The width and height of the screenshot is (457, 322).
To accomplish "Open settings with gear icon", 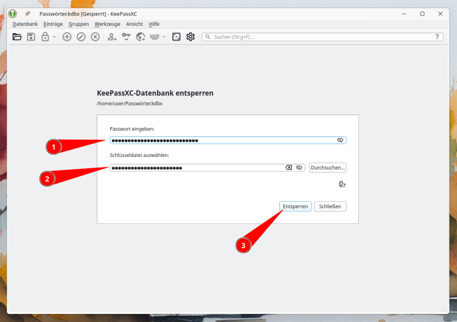I will (191, 37).
